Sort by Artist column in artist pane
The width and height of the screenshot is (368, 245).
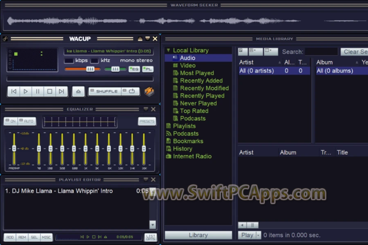pyautogui.click(x=260, y=62)
